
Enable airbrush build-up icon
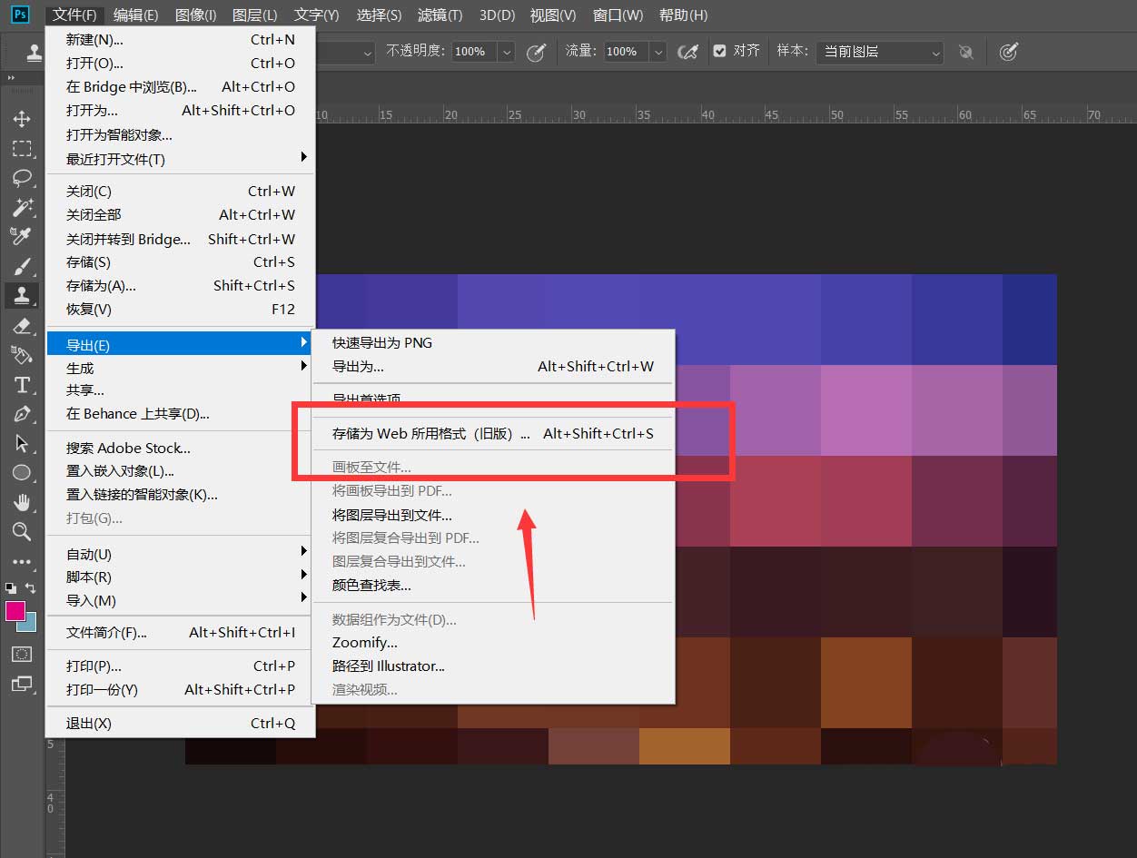(688, 52)
